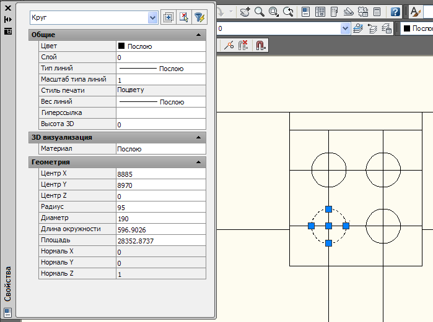Image resolution: width=433 pixels, height=322 pixels.
Task: Click the empty Гиперссылка value field
Action: click(161, 113)
